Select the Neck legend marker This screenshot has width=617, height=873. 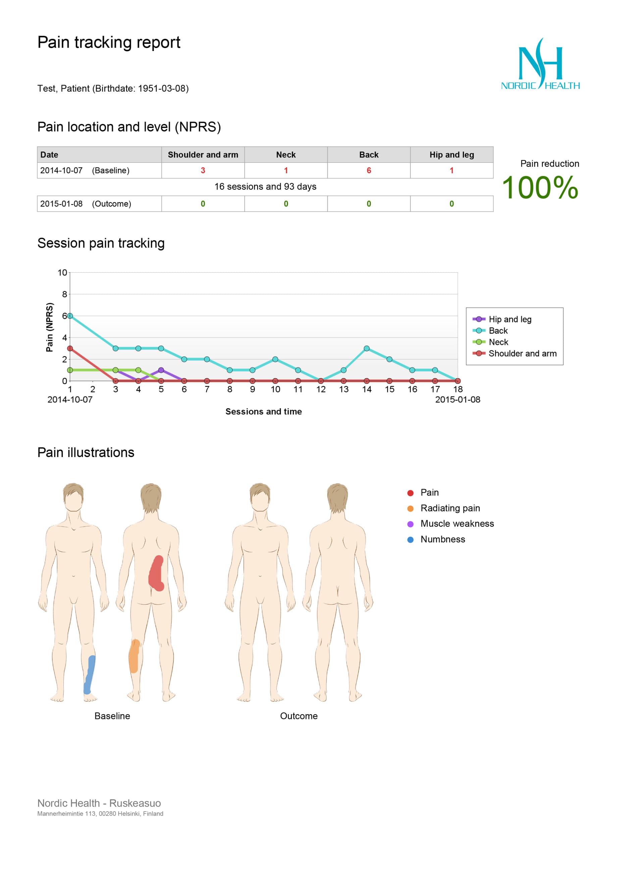[x=479, y=342]
